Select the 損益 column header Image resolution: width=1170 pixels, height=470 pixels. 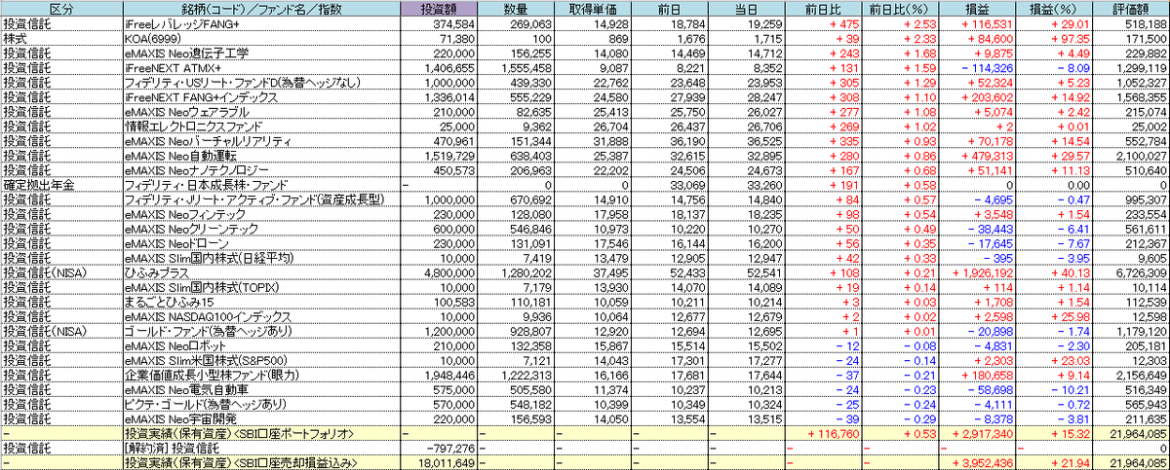click(978, 8)
